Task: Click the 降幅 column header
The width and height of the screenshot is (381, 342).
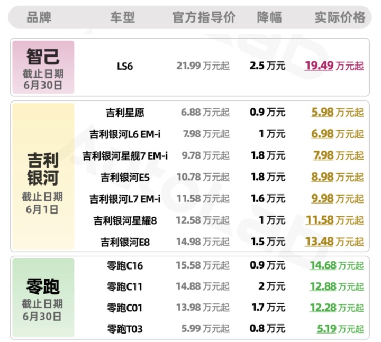Action: [269, 17]
